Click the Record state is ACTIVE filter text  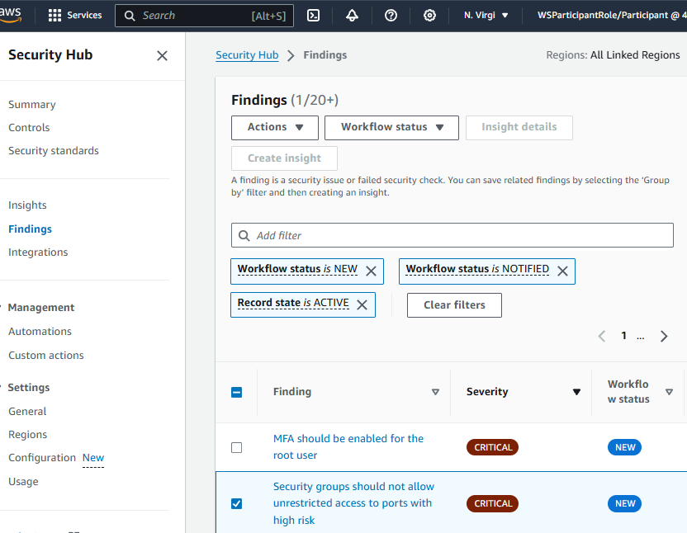(293, 303)
